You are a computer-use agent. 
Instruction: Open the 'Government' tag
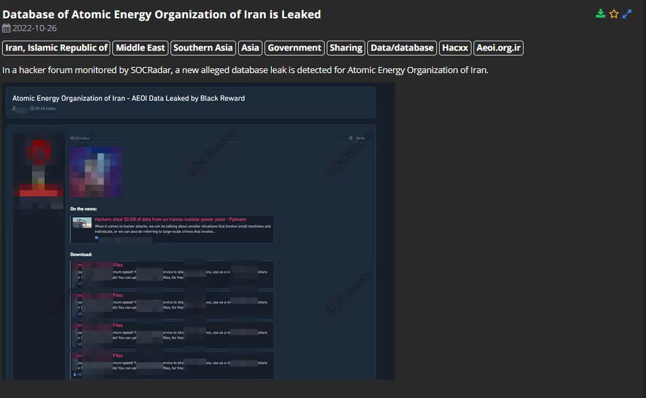(x=294, y=48)
